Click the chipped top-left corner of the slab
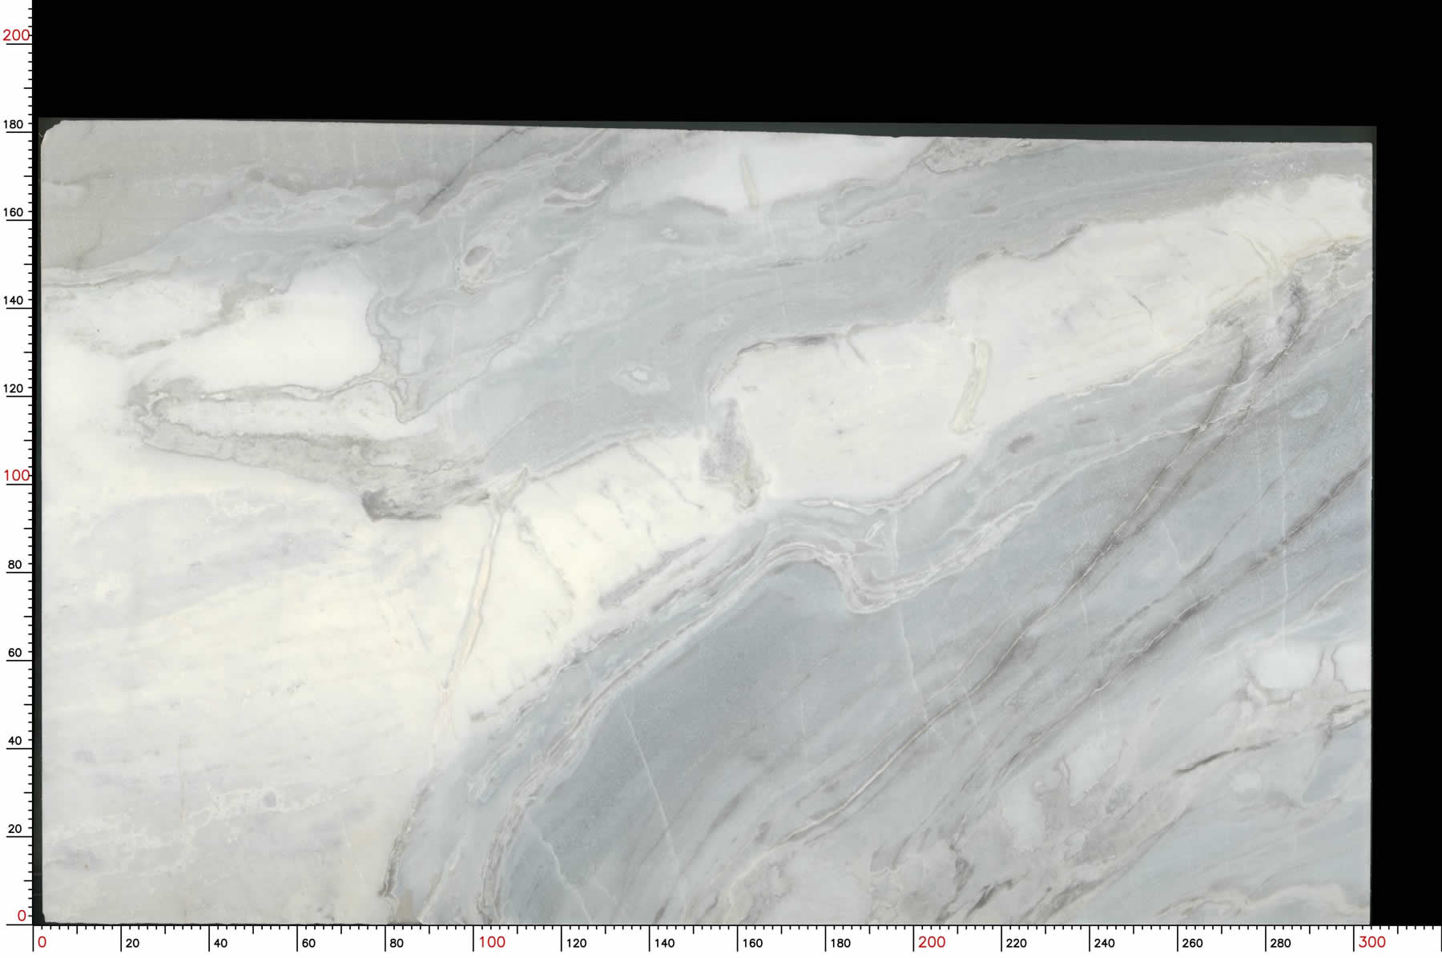1442x958 pixels. click(x=50, y=127)
